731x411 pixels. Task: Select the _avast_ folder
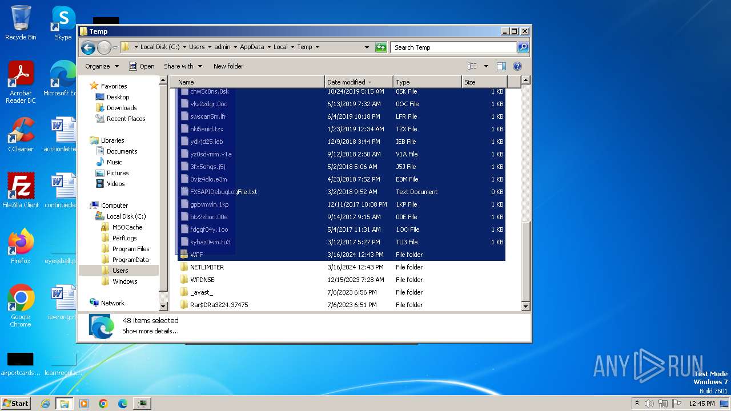pos(202,292)
